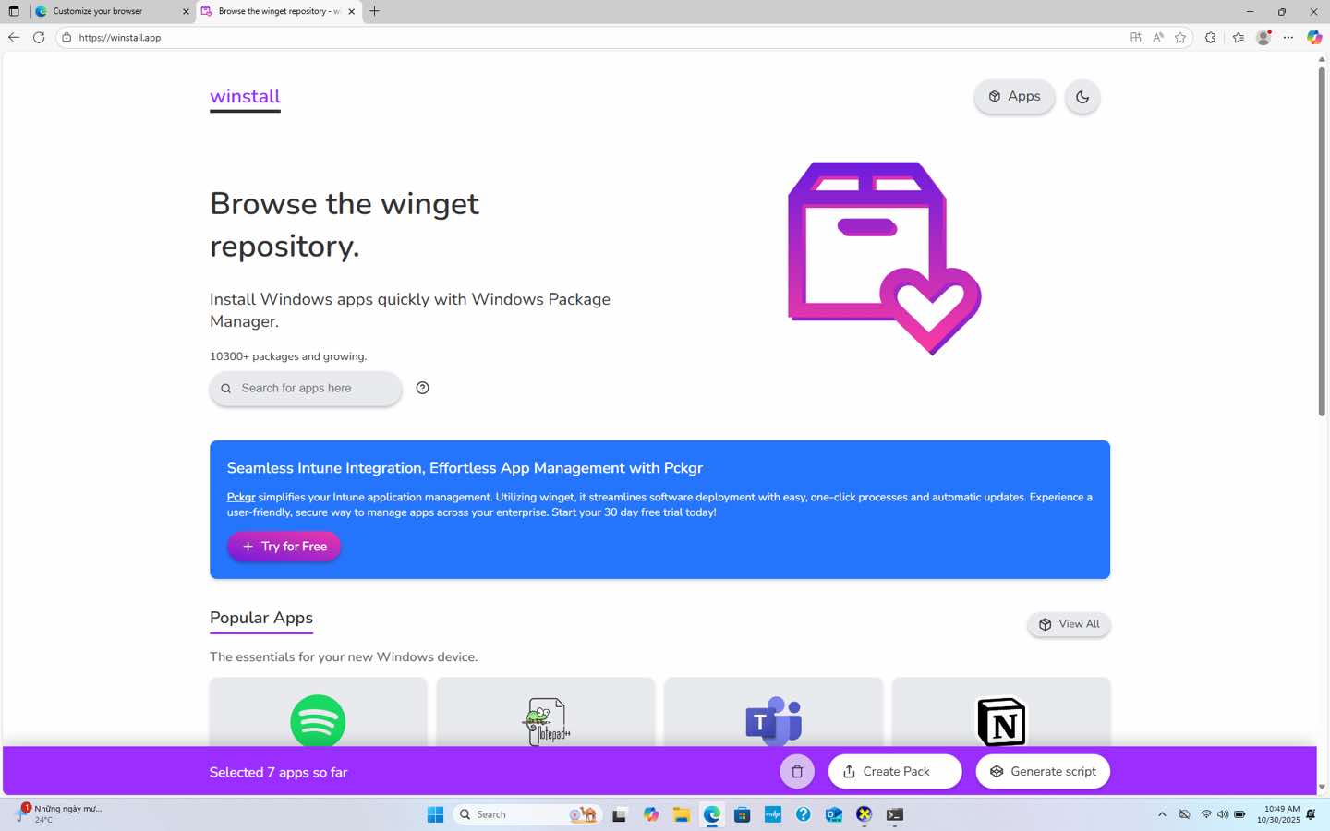Click the Create Pack button
Image resolution: width=1330 pixels, height=831 pixels.
[894, 772]
